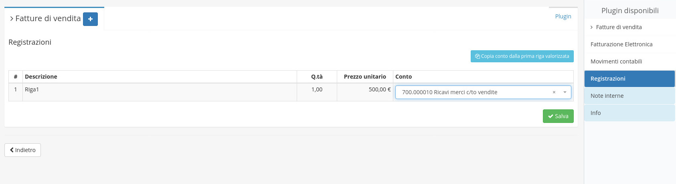The height and width of the screenshot is (184, 676).
Task: Open the Plugin tab link
Action: pos(563,16)
